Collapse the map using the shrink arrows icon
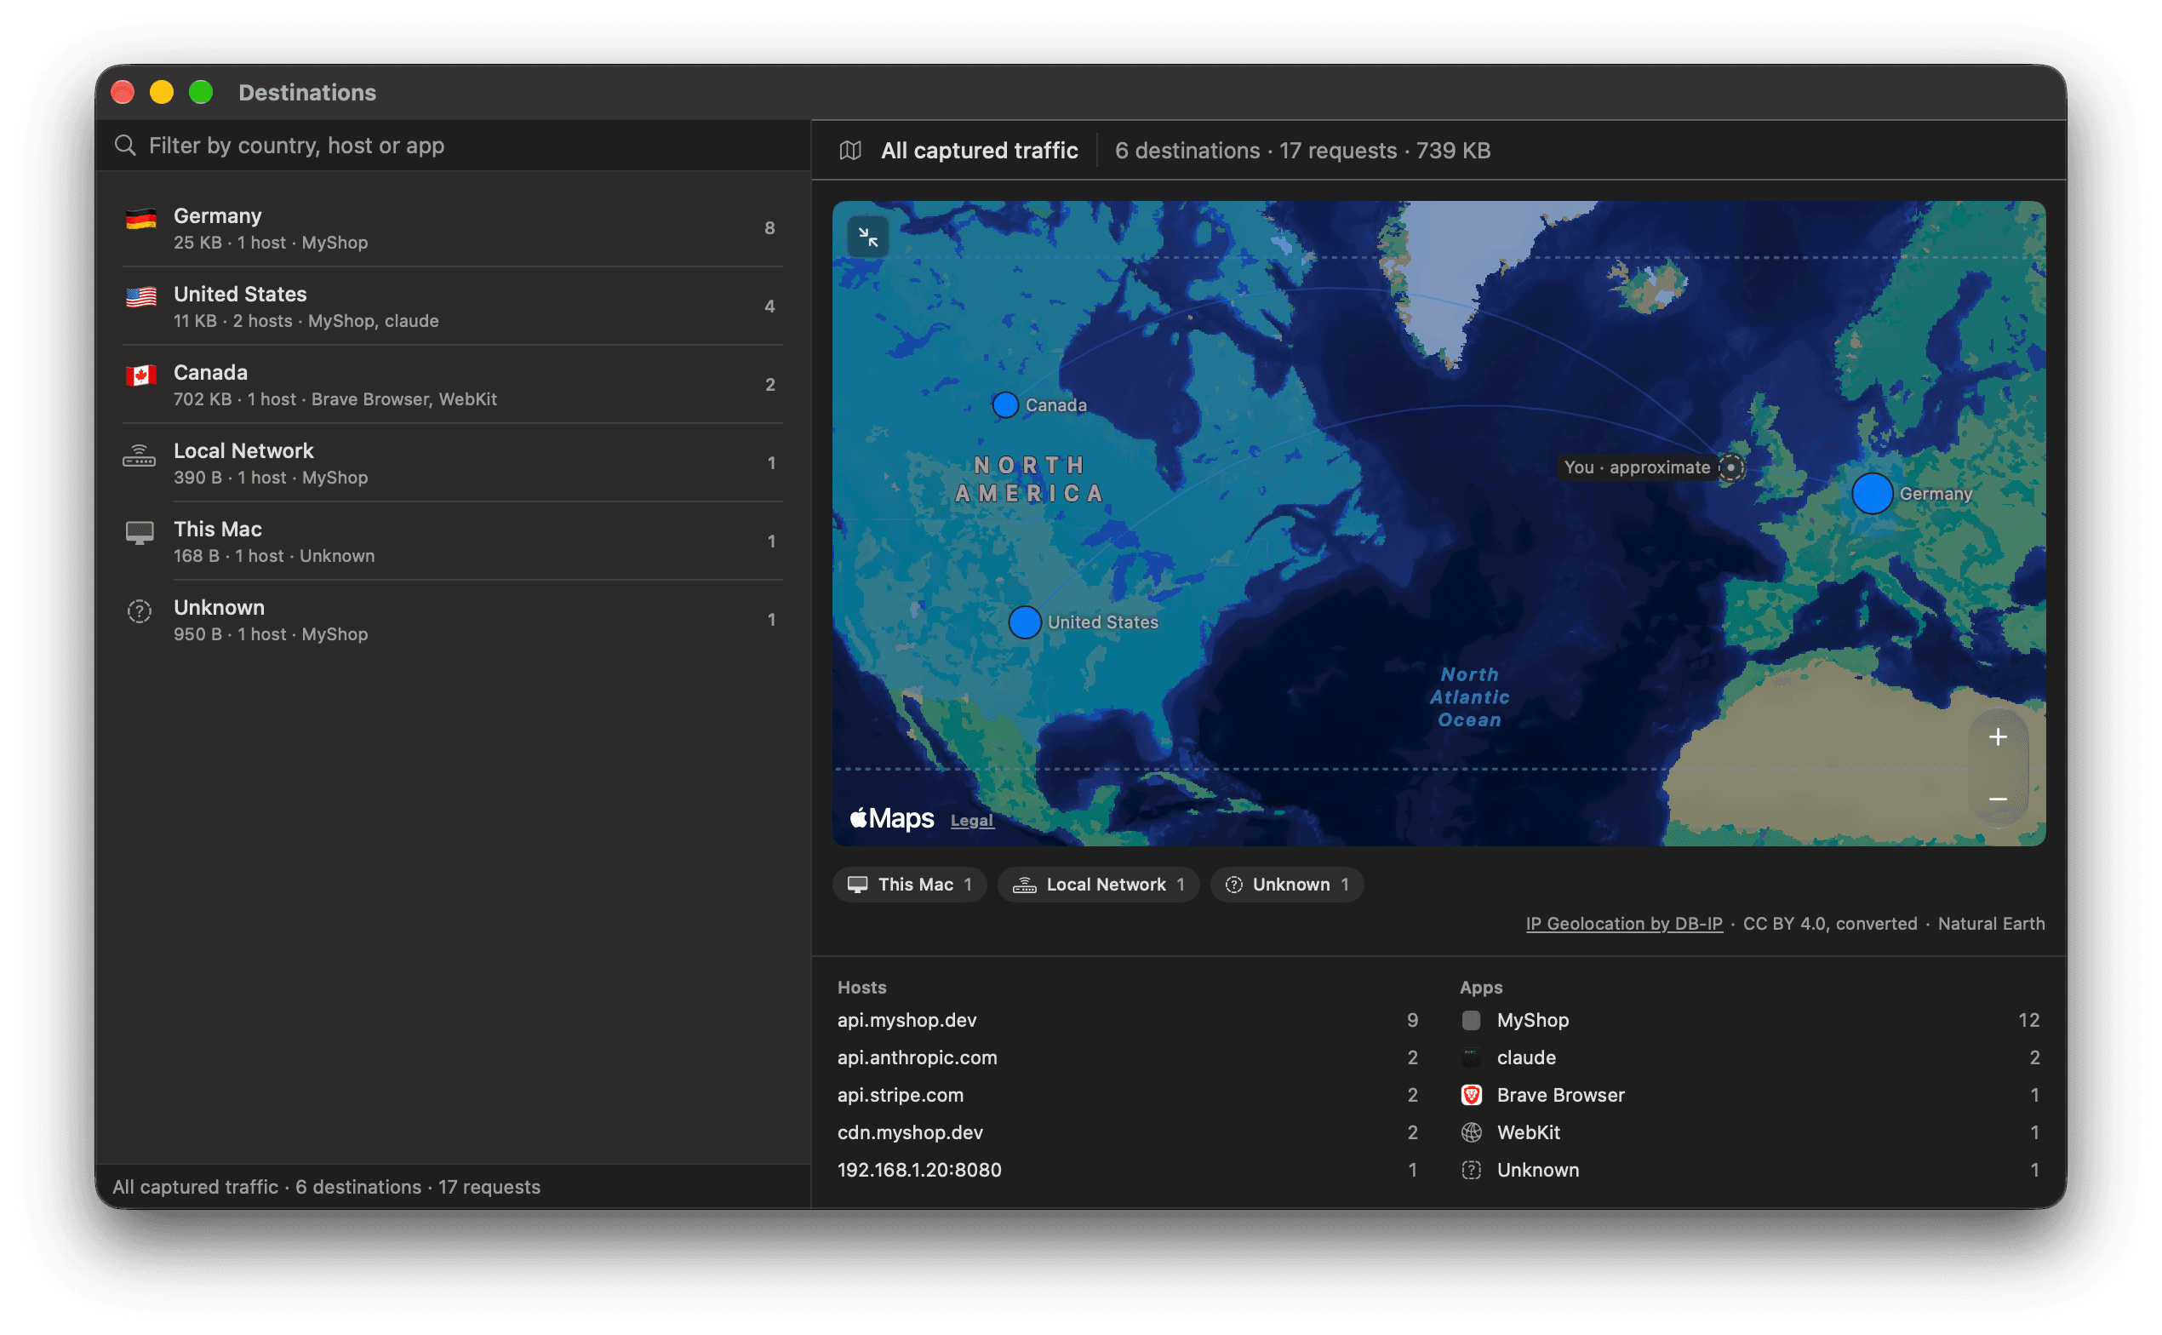 (867, 237)
